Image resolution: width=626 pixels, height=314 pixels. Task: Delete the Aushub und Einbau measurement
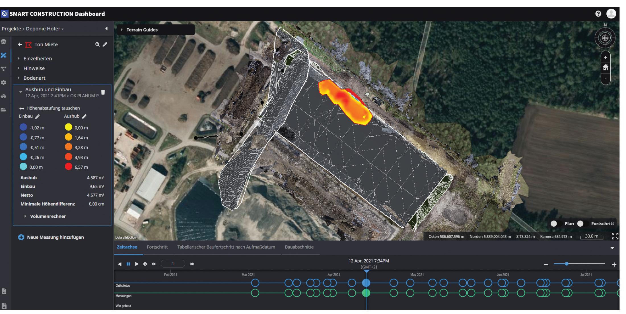click(103, 92)
